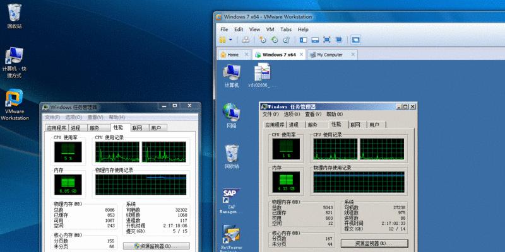Open 选项(O) menu in host task manager
This screenshot has width=505, height=252.
[74, 117]
